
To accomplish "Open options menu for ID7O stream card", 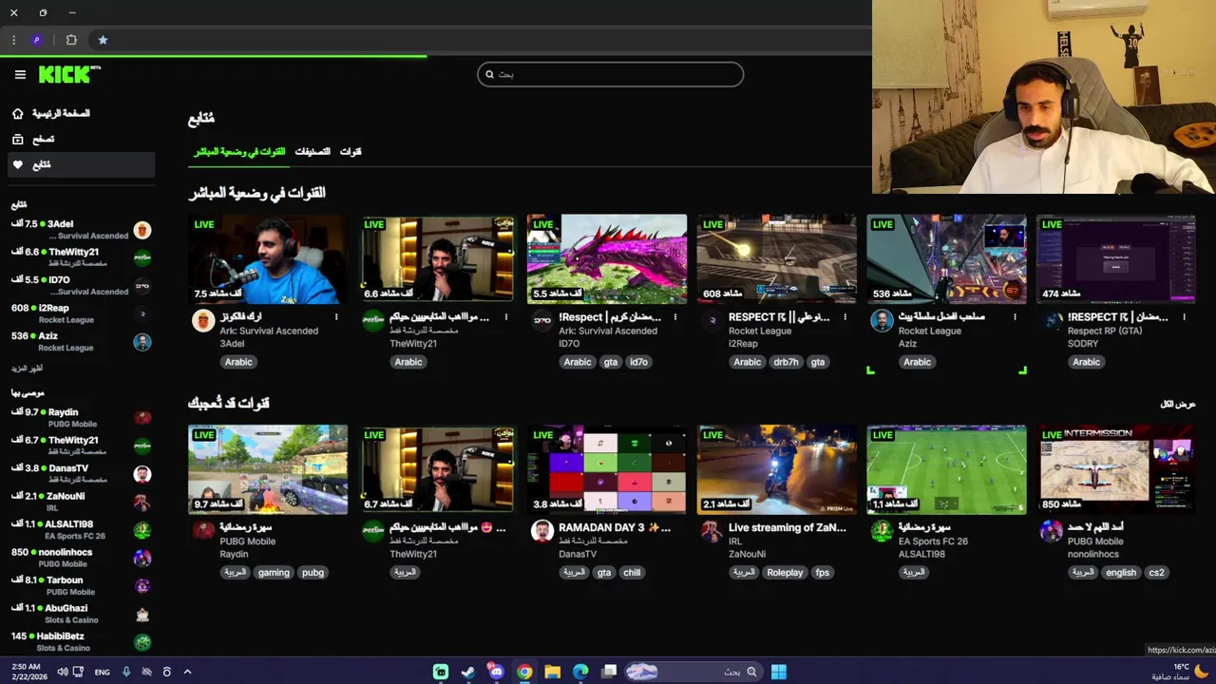I will pos(675,316).
